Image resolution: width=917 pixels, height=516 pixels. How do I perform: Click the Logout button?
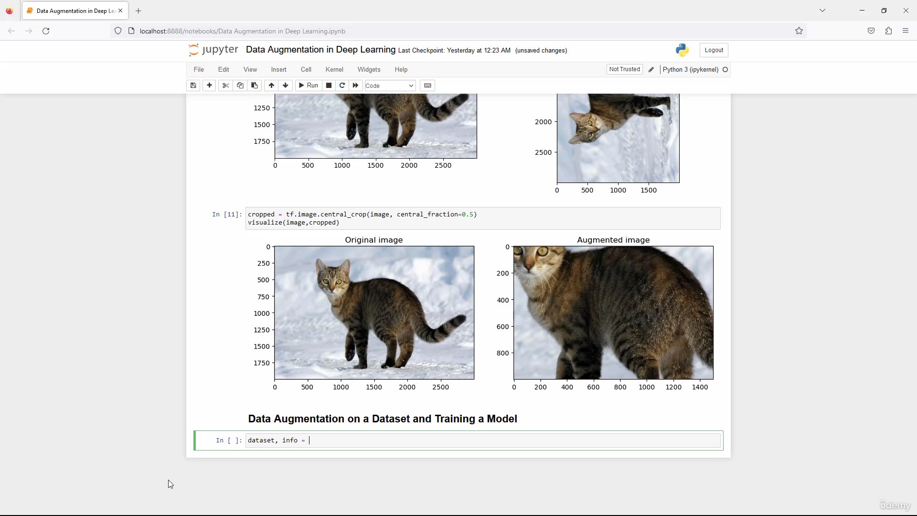pyautogui.click(x=714, y=50)
